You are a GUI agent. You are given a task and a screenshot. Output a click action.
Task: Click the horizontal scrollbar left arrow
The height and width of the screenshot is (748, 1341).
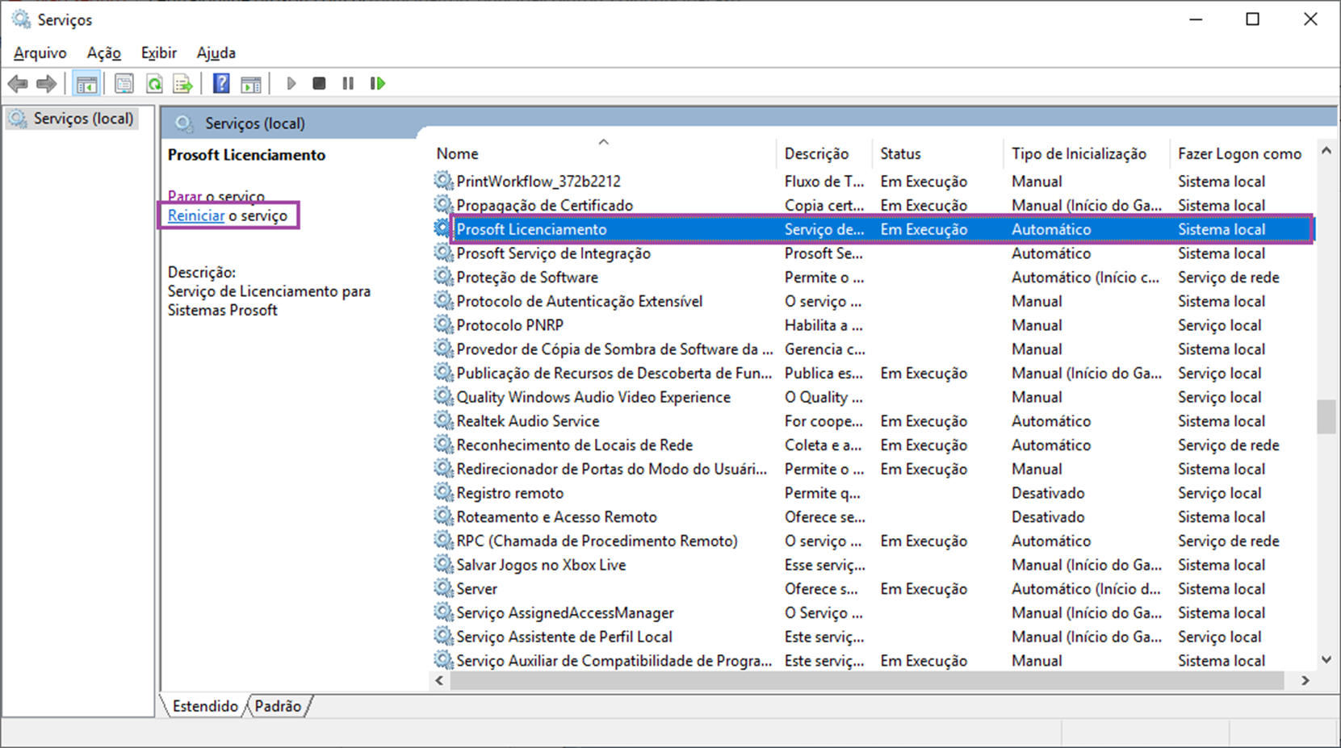tap(439, 681)
